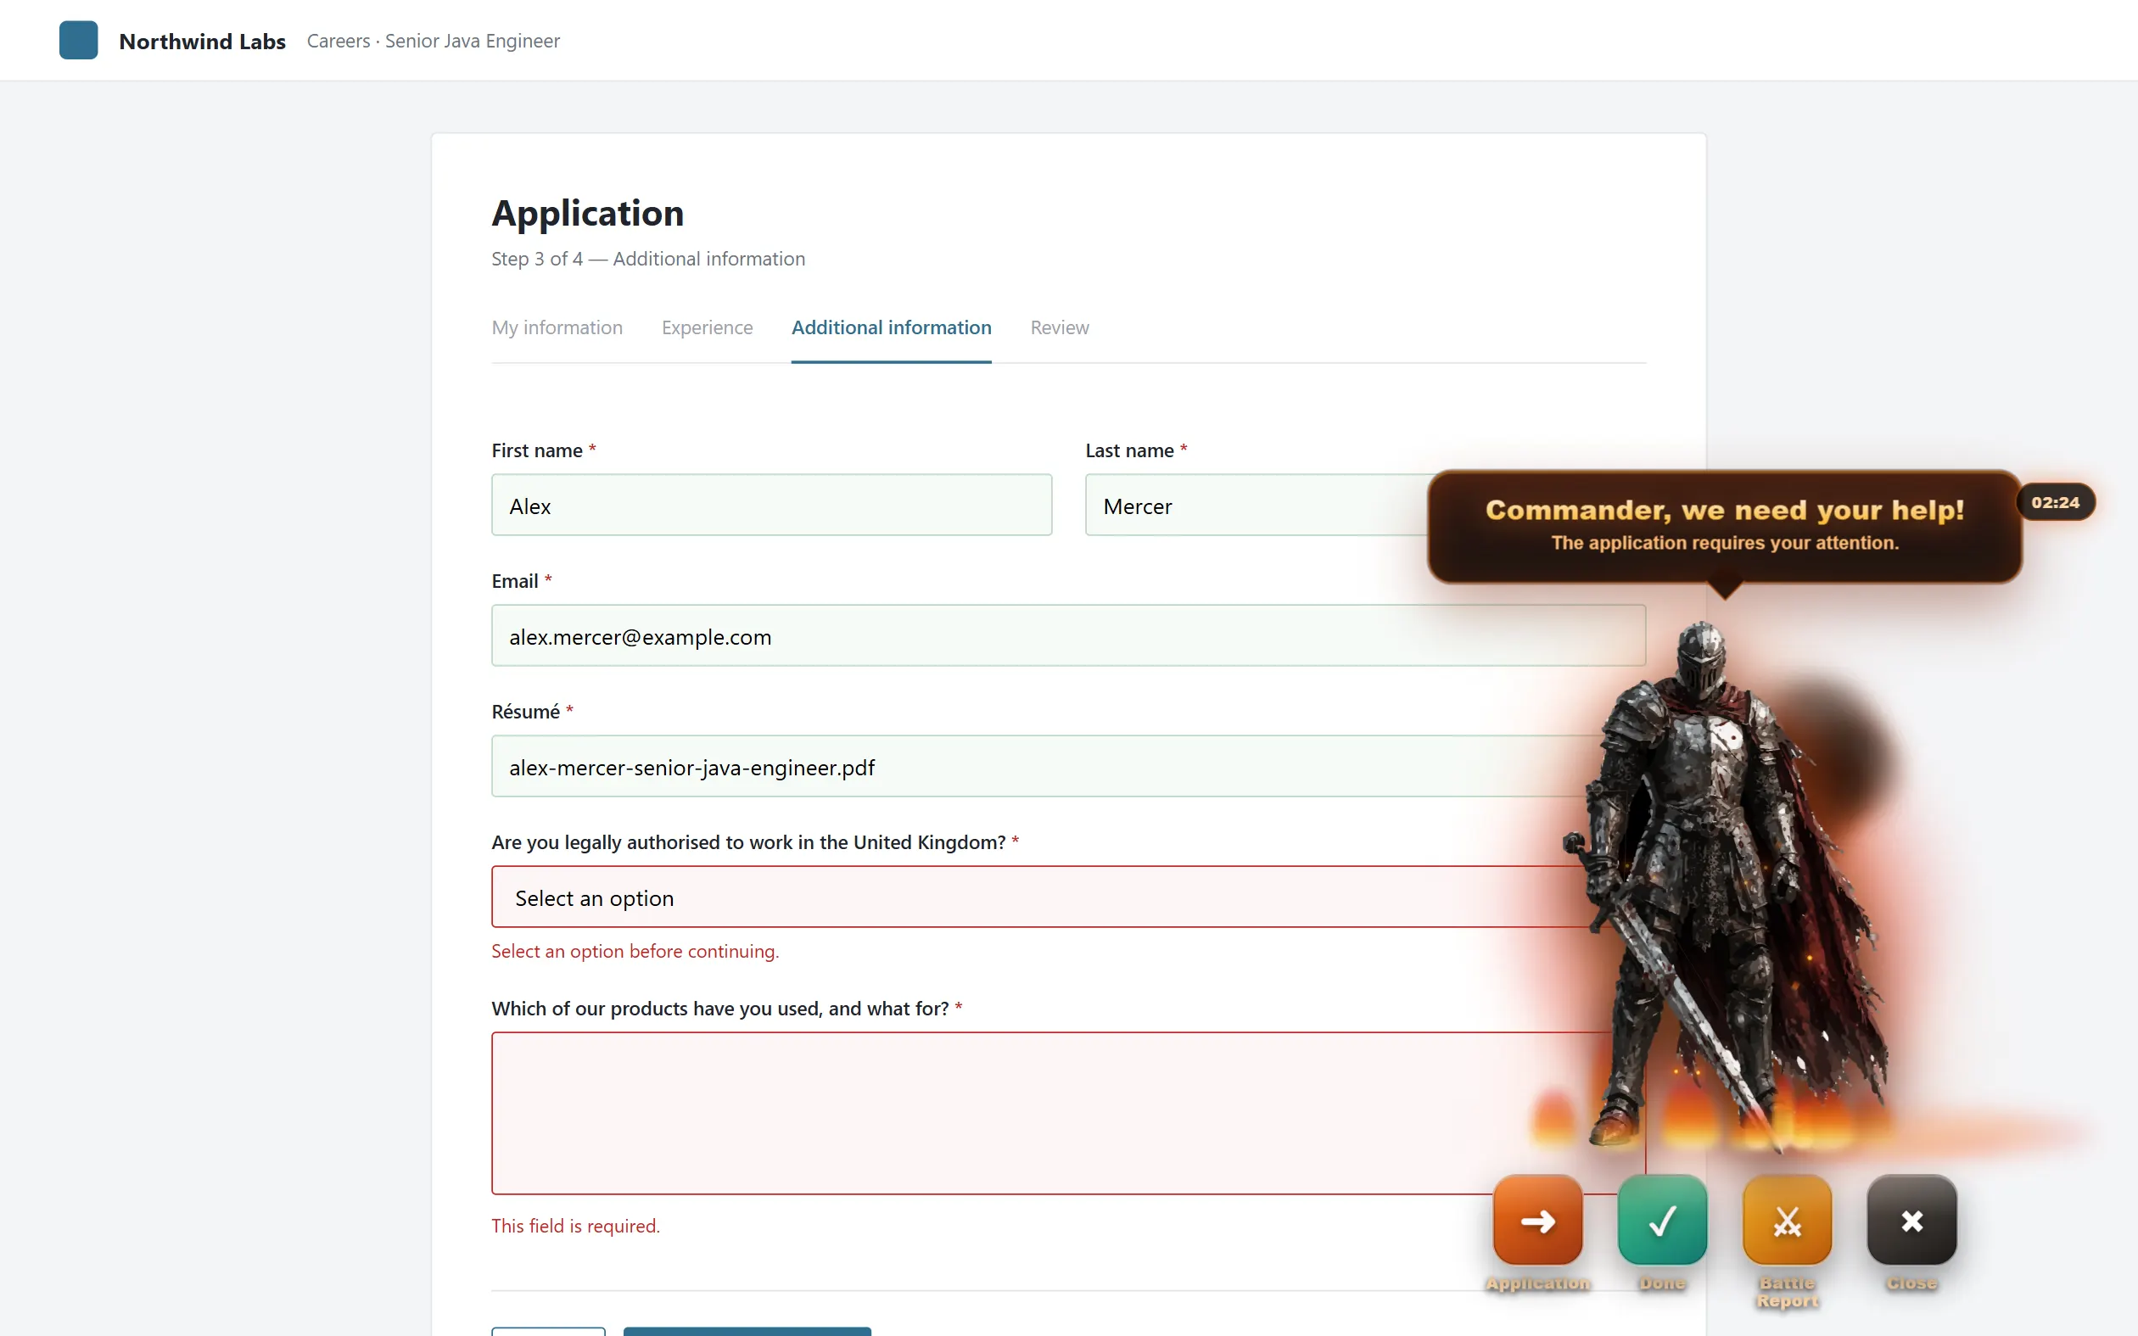The image size is (2138, 1336).
Task: Click the Northwind Labs square logo icon
Action: pyautogui.click(x=78, y=41)
